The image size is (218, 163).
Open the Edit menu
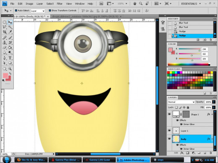(20, 4)
